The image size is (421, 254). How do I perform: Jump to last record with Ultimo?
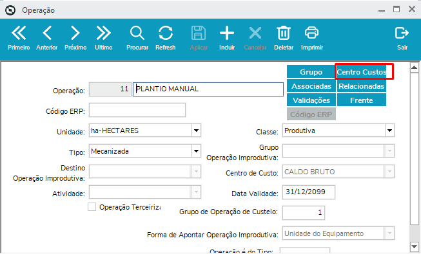(x=104, y=38)
